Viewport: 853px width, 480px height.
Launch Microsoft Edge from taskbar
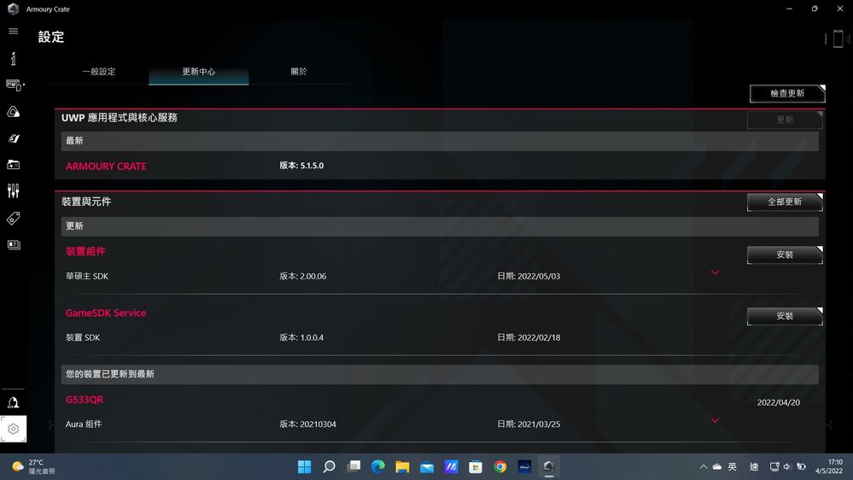coord(377,467)
